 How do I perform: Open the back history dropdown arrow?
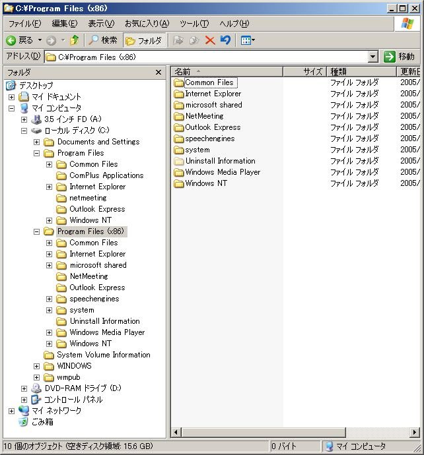(x=40, y=40)
